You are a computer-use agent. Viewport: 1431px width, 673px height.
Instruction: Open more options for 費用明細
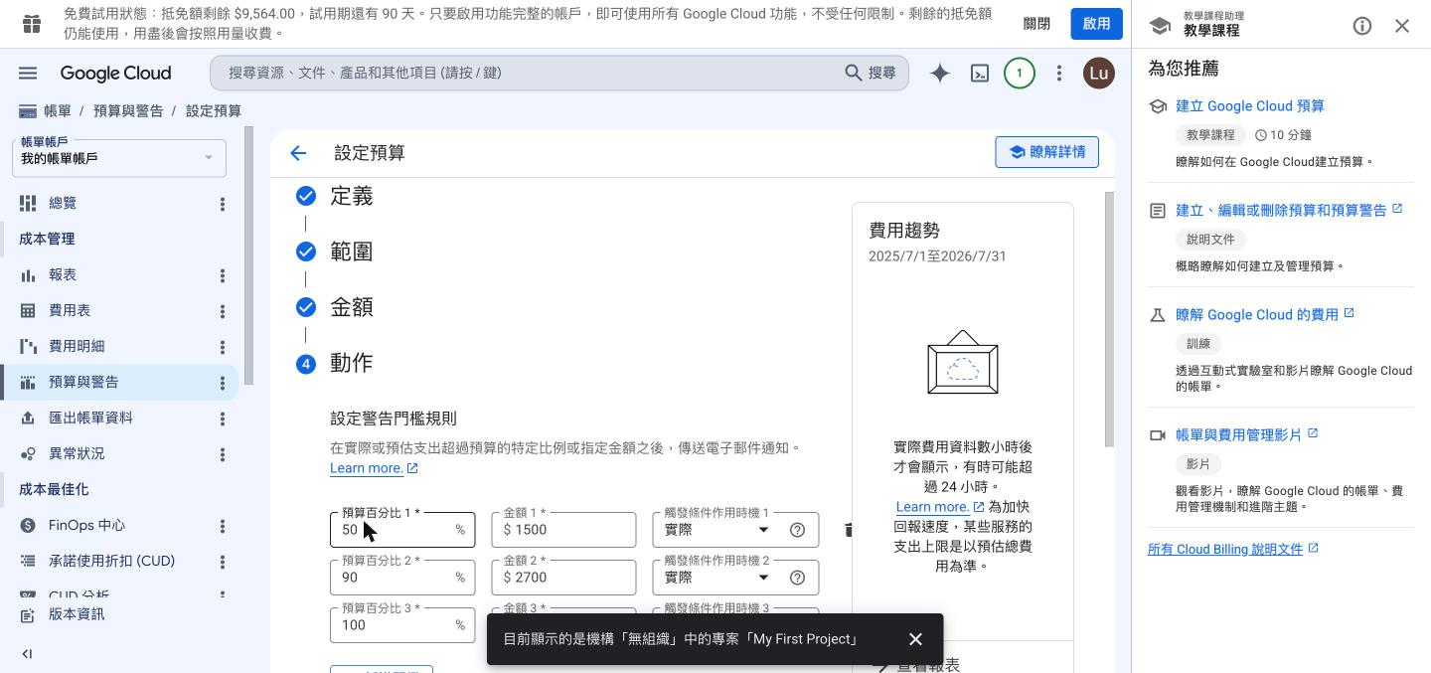pos(223,347)
